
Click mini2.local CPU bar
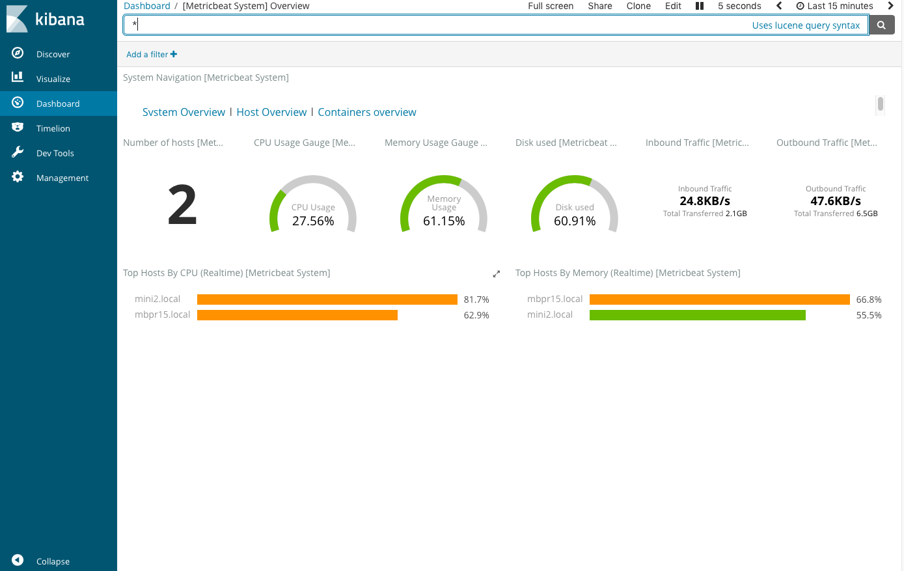327,299
